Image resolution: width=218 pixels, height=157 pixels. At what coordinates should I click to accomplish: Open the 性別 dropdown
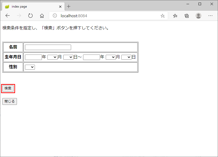[30, 67]
